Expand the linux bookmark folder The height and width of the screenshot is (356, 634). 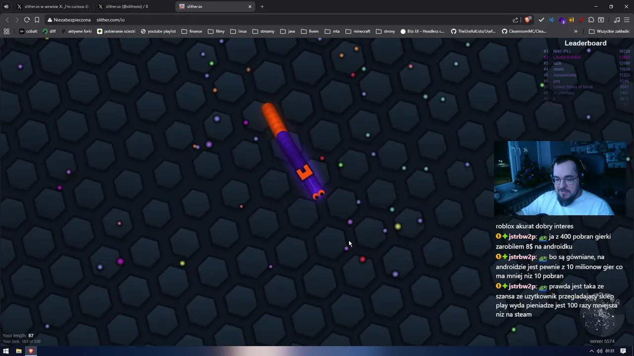(238, 31)
